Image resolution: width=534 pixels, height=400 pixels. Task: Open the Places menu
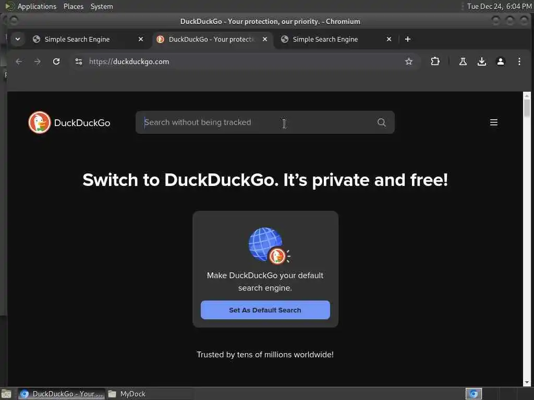click(73, 6)
